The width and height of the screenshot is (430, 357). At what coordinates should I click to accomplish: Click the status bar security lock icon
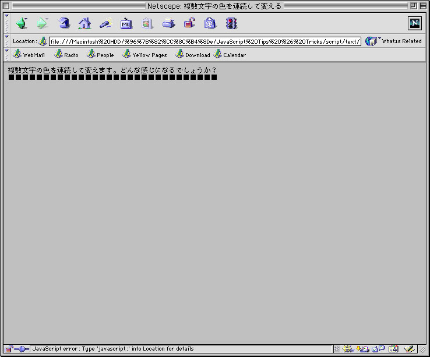(9, 349)
